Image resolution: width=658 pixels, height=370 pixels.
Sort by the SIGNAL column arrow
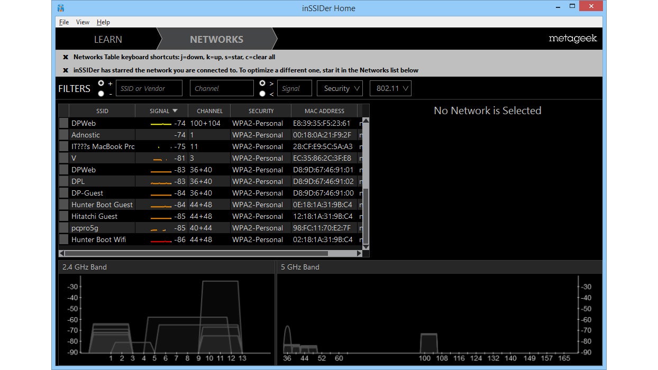[175, 111]
